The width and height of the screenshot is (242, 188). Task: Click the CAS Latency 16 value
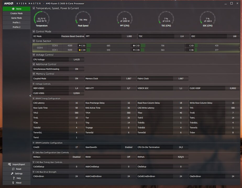coord(76,103)
